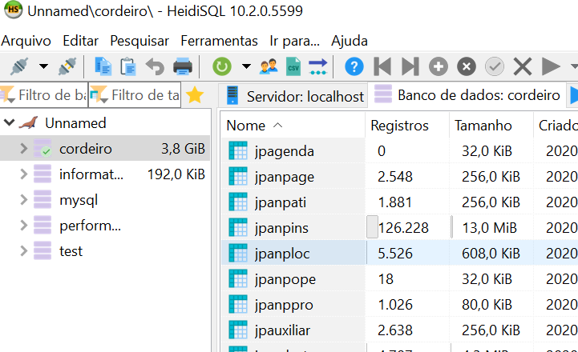
Task: Select the jpagenda table row
Action: tap(399, 151)
